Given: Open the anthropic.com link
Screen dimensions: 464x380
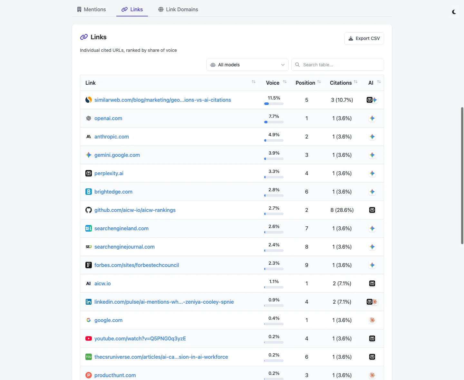Looking at the screenshot, I should 111,137.
